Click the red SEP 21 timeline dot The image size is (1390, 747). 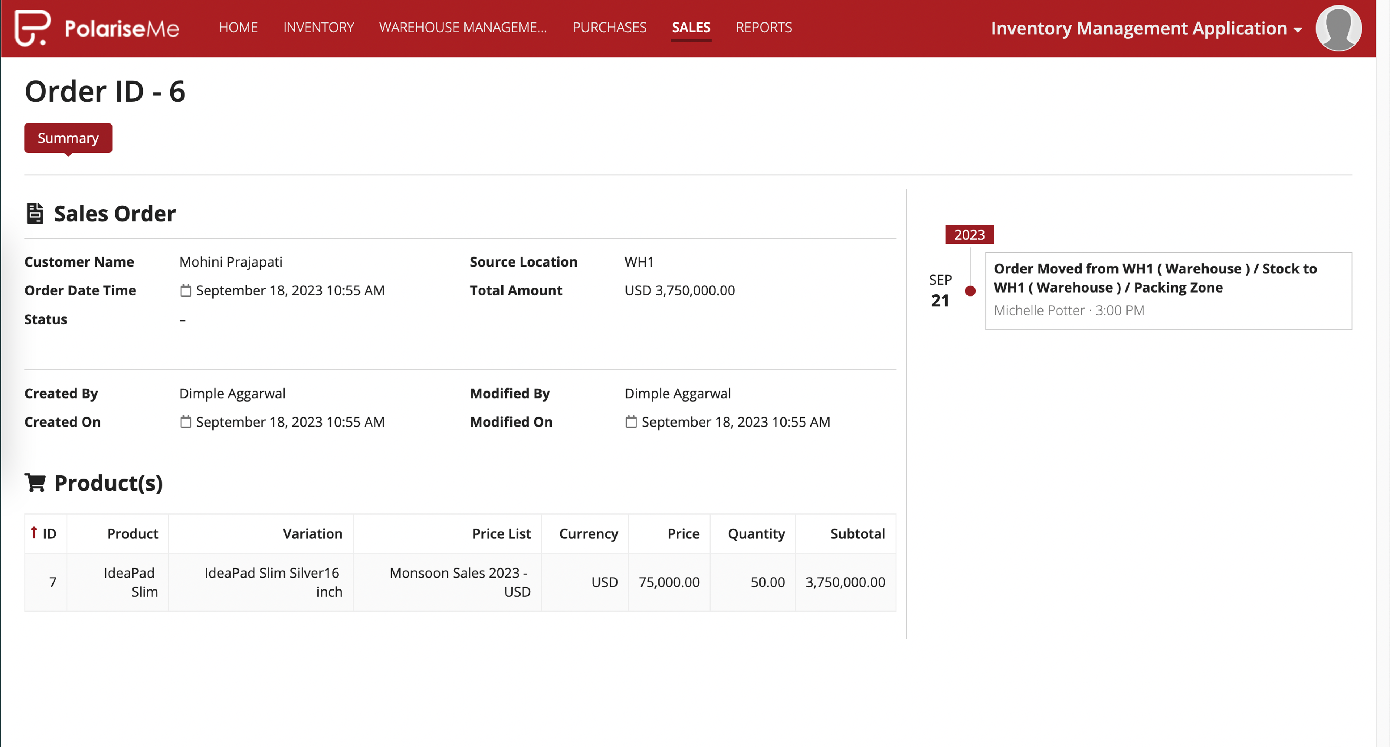click(x=970, y=291)
